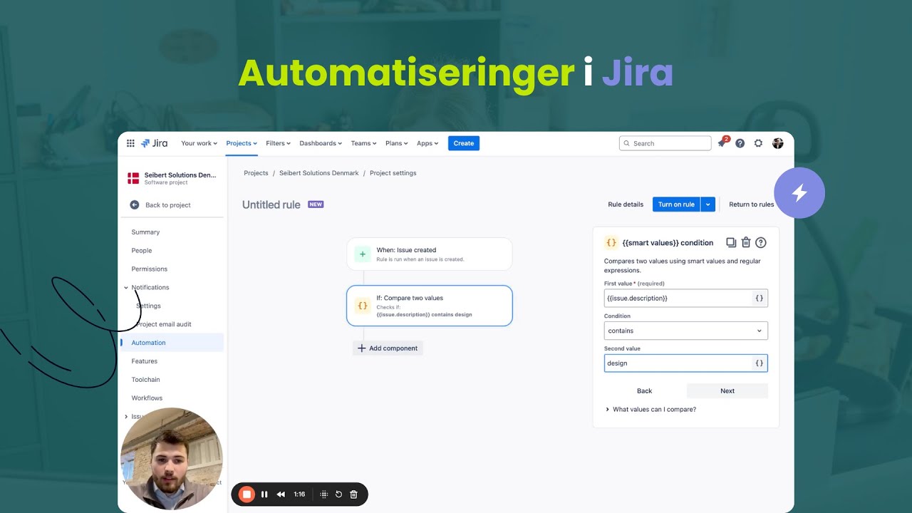The image size is (912, 513).
Task: Toggle the recording blur effect icon
Action: pos(323,494)
